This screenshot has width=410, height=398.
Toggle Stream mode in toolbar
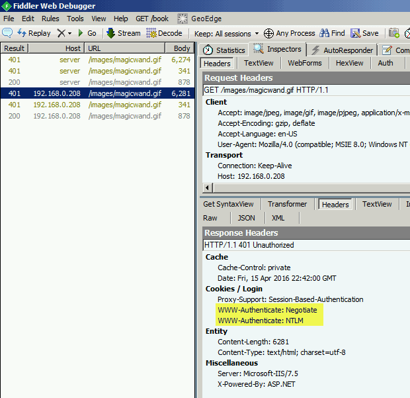(123, 33)
